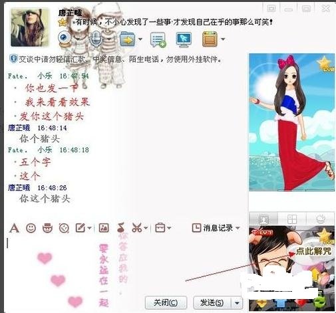Expand the send options dropdown arrow
The width and height of the screenshot is (336, 313).
tap(237, 303)
